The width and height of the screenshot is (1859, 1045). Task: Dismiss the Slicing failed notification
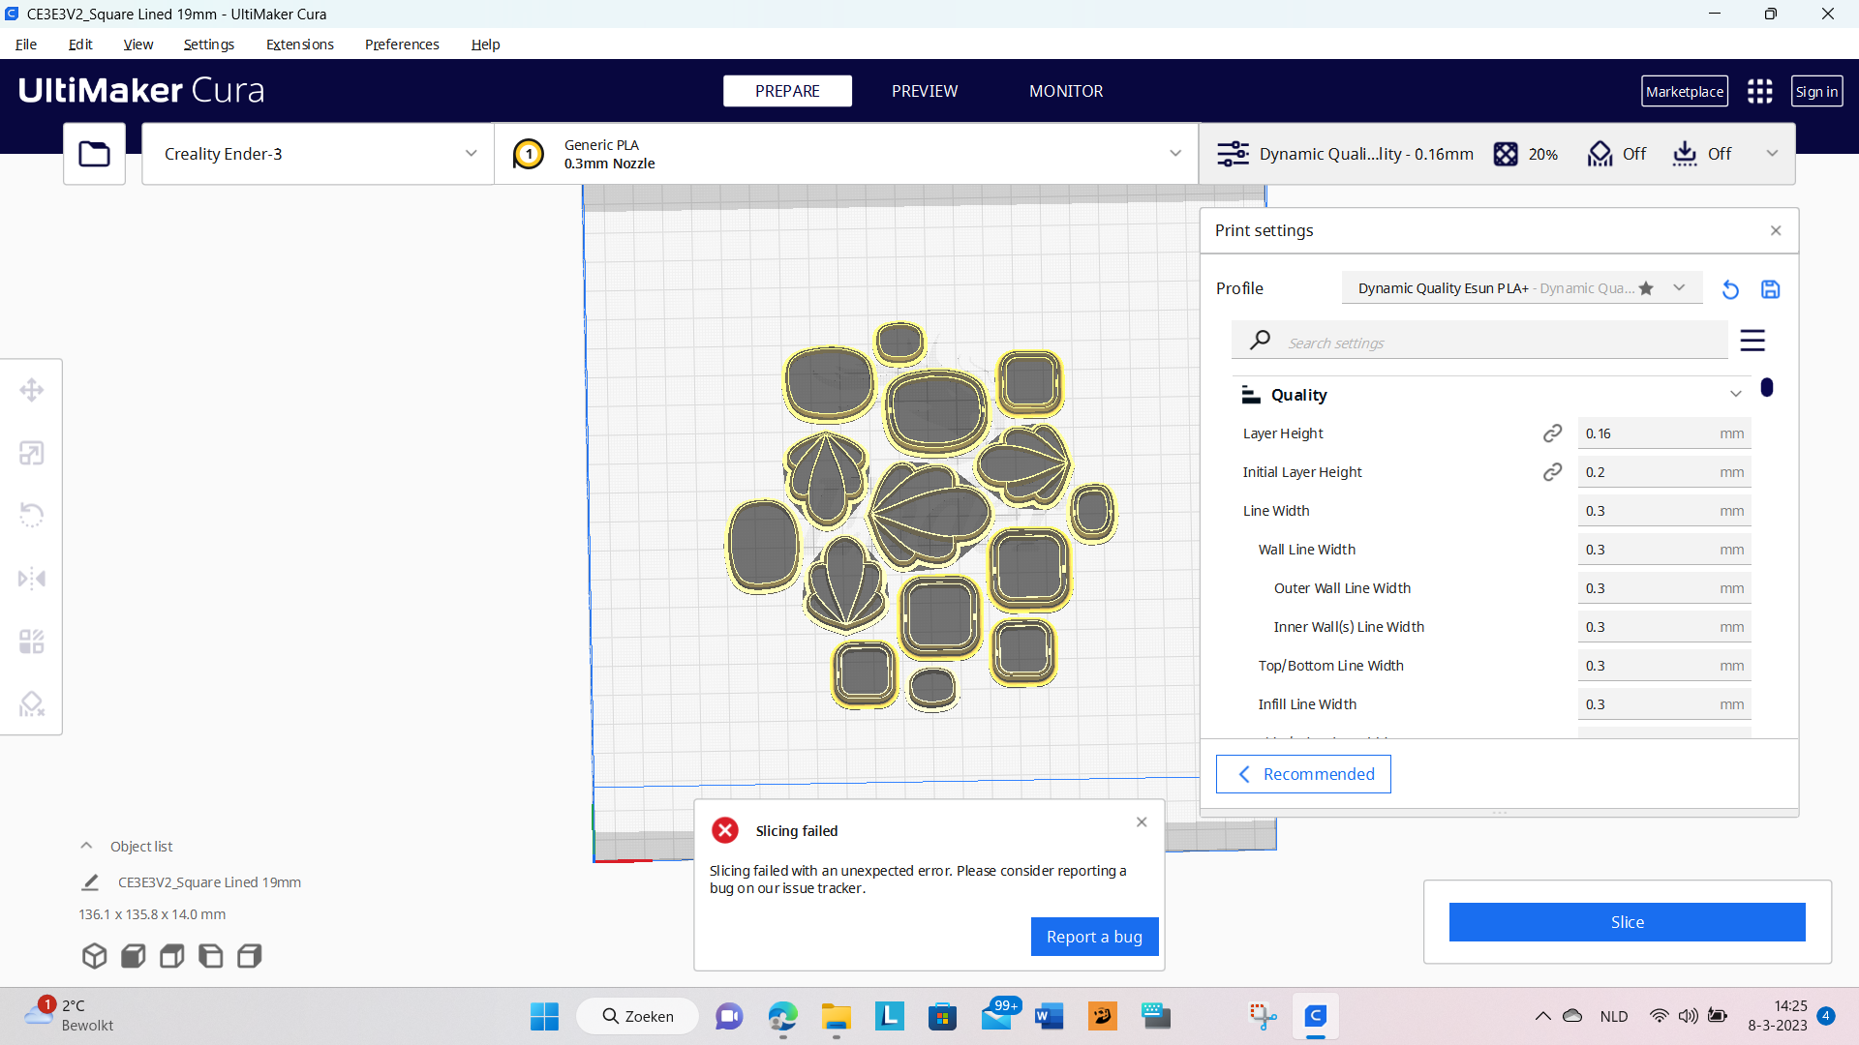(x=1142, y=821)
